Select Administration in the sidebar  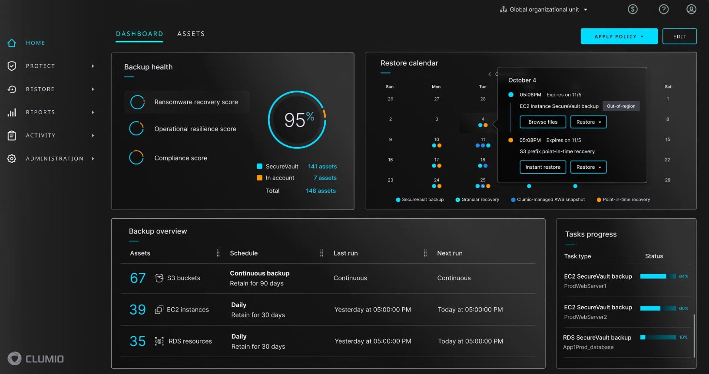coord(55,159)
